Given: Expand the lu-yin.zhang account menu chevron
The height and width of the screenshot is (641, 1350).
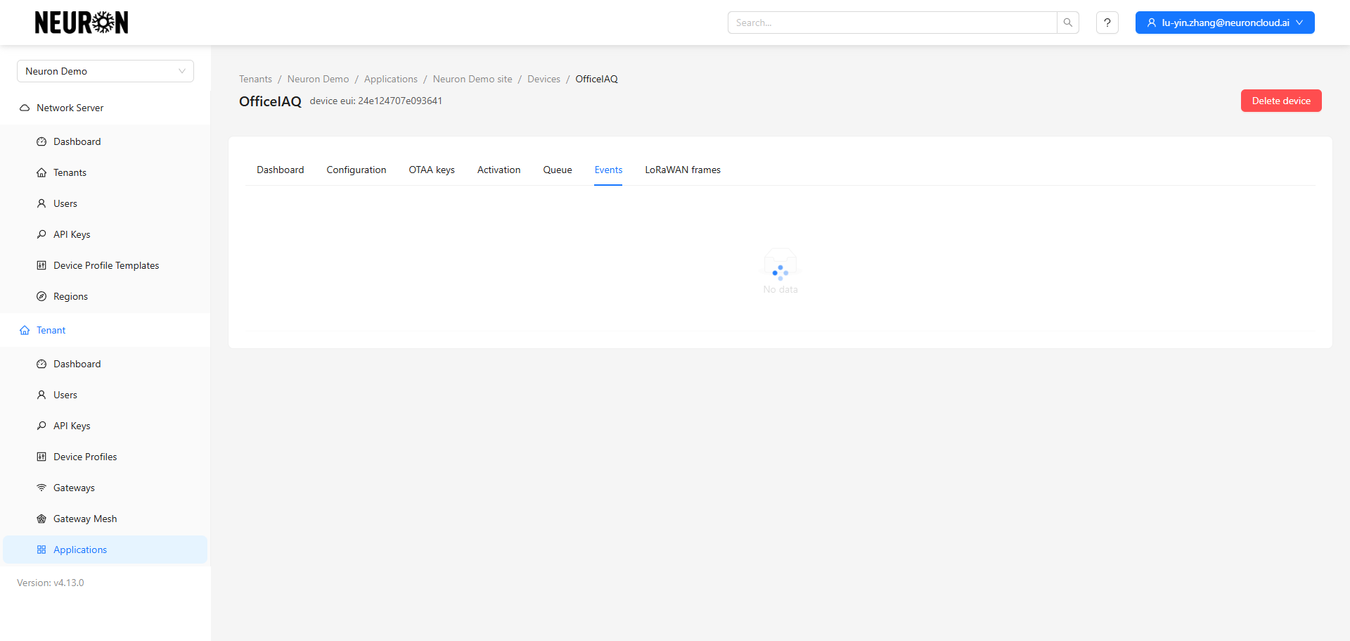Looking at the screenshot, I should pyautogui.click(x=1299, y=23).
